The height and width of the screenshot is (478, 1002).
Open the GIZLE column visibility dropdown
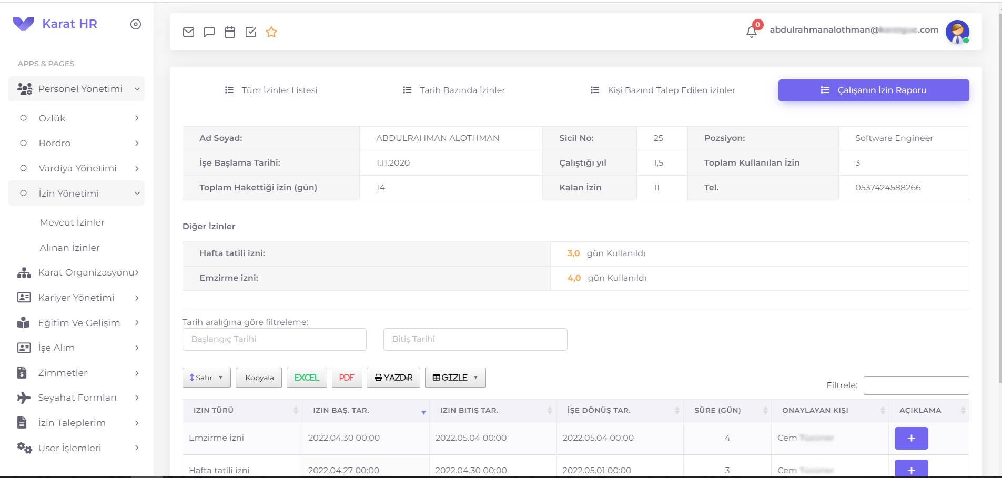coord(455,378)
